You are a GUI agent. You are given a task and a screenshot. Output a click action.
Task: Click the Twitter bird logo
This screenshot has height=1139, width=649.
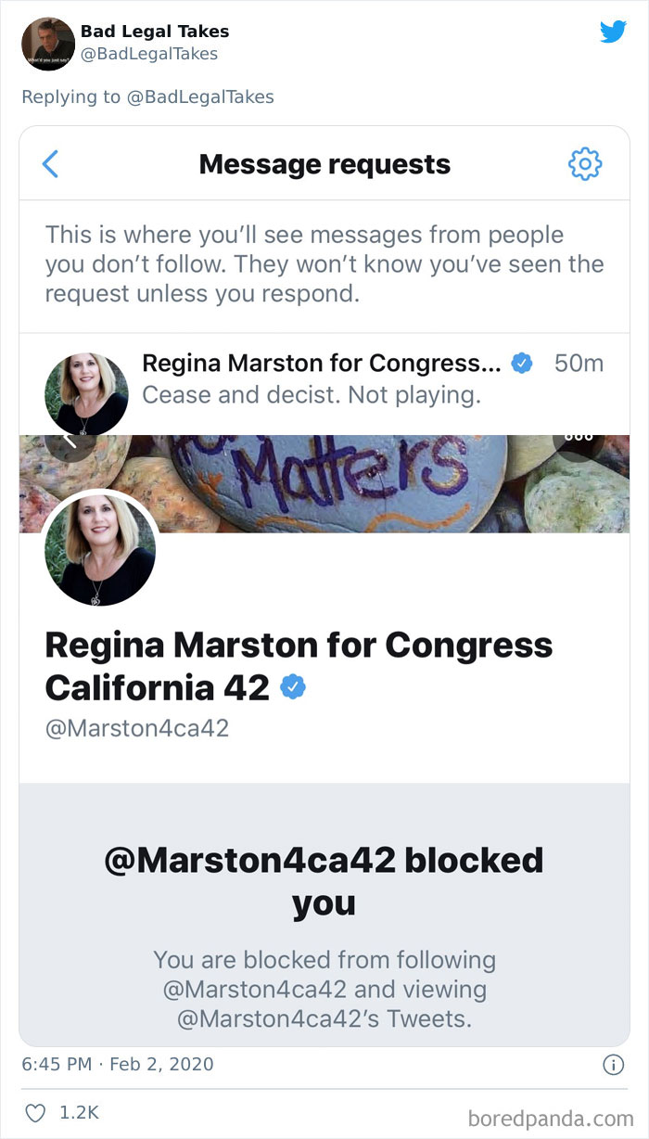click(x=614, y=31)
